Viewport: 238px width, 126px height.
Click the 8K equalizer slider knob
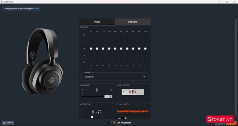tap(139, 48)
